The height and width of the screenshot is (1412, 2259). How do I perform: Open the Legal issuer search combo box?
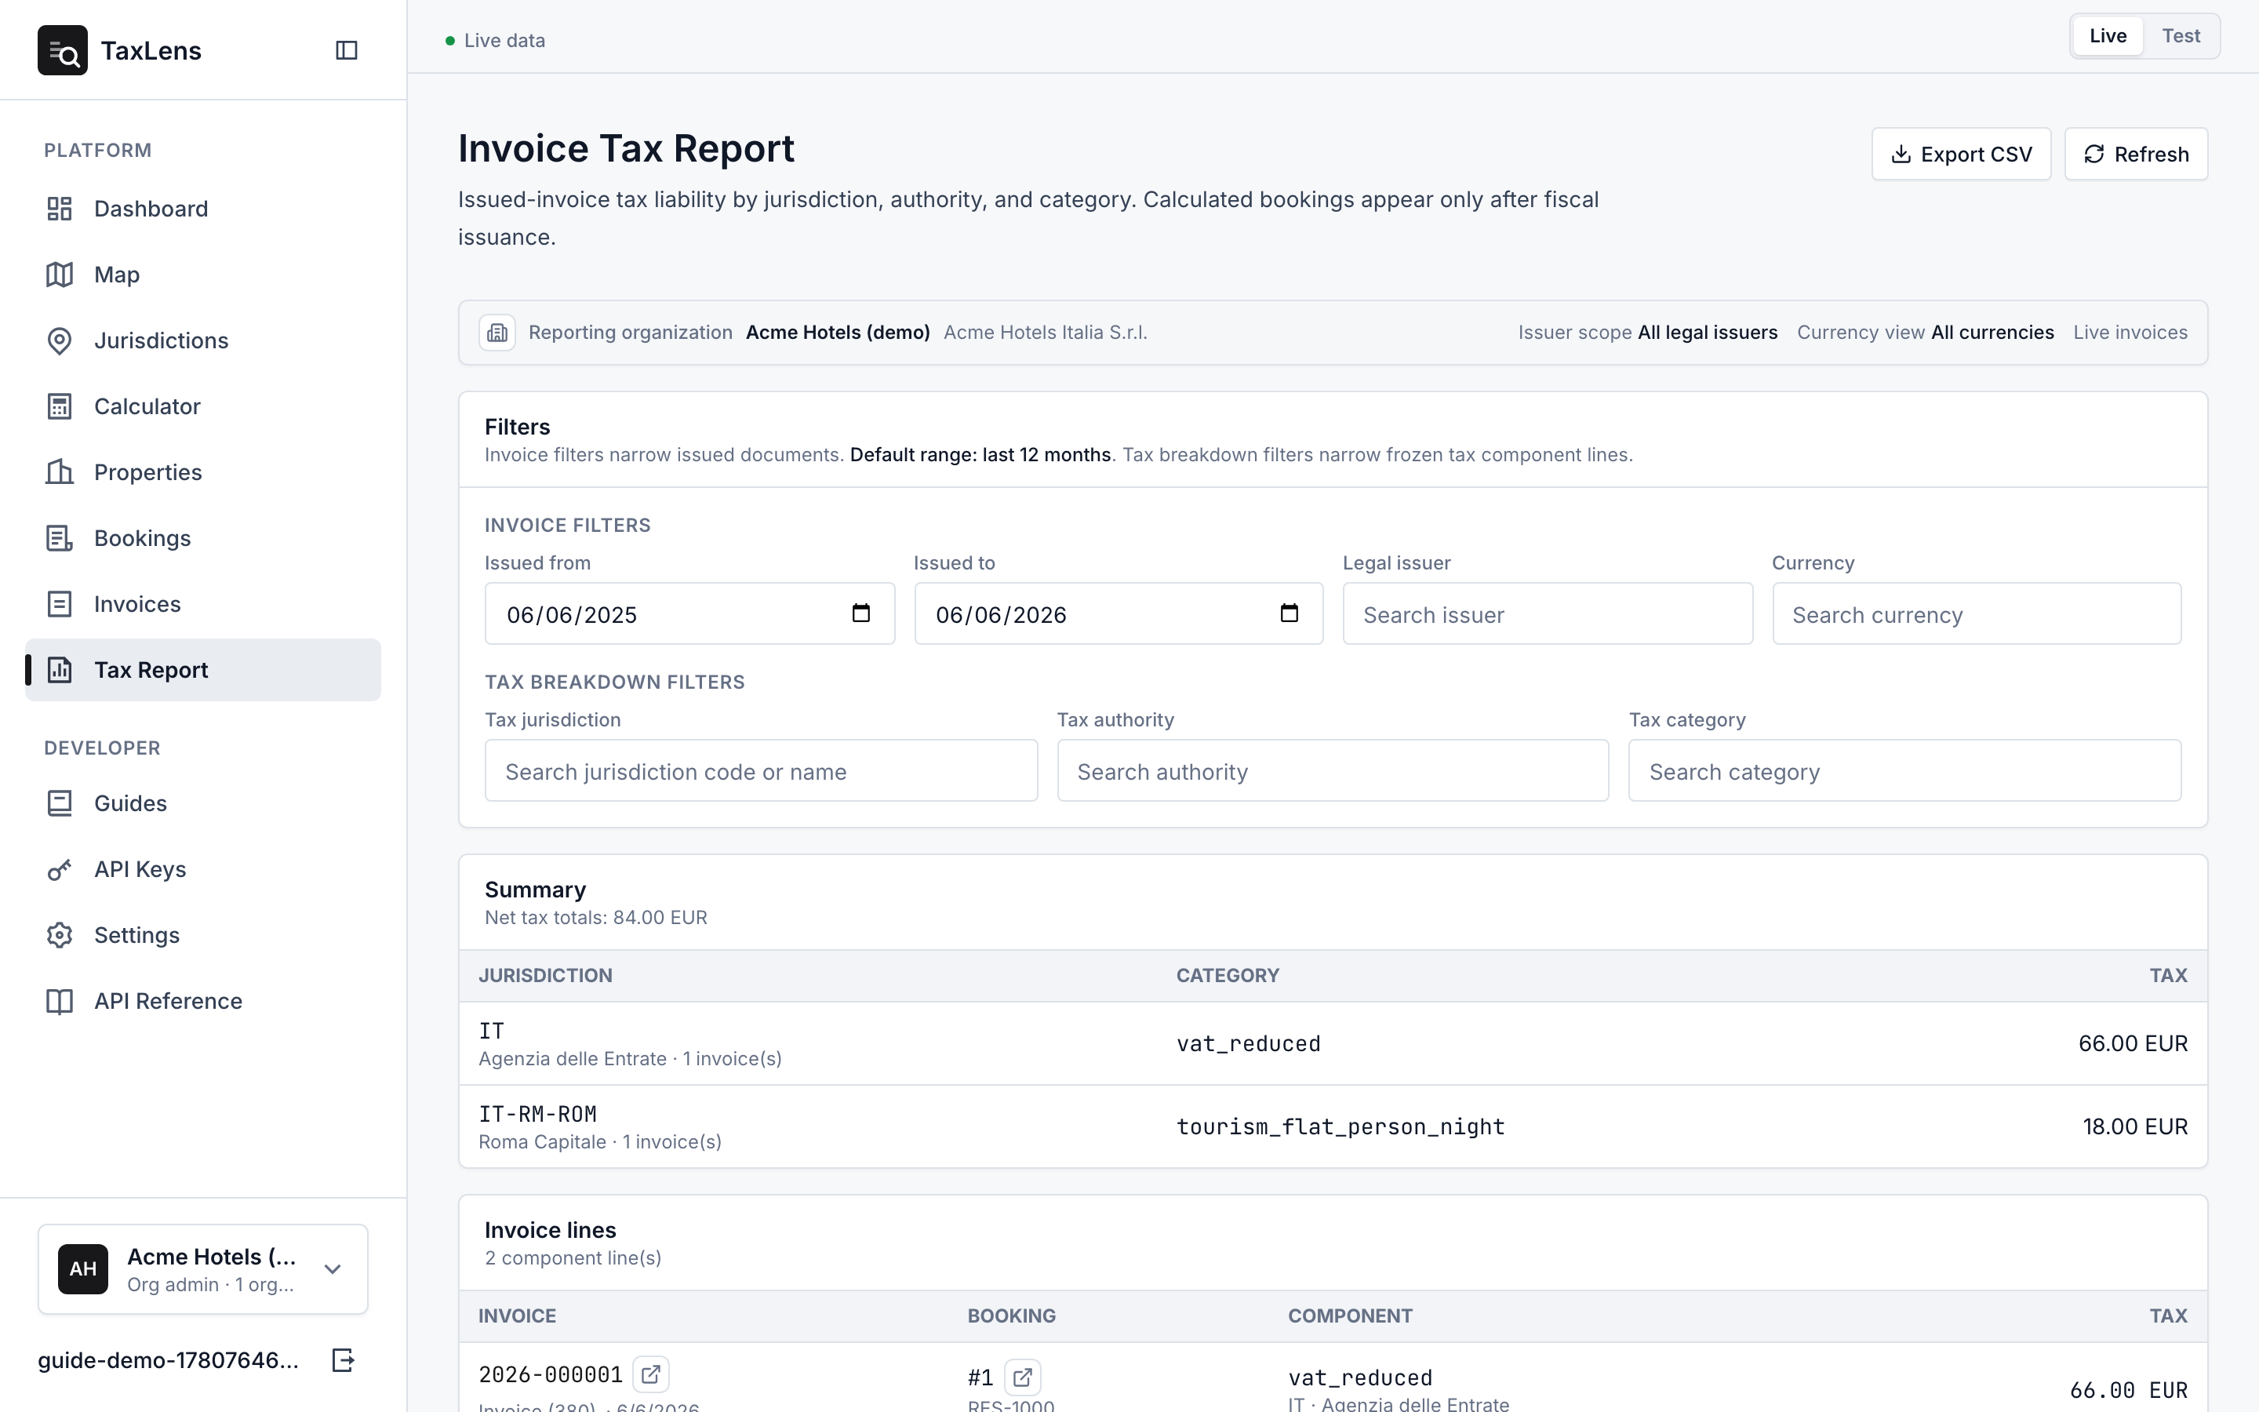(1548, 613)
